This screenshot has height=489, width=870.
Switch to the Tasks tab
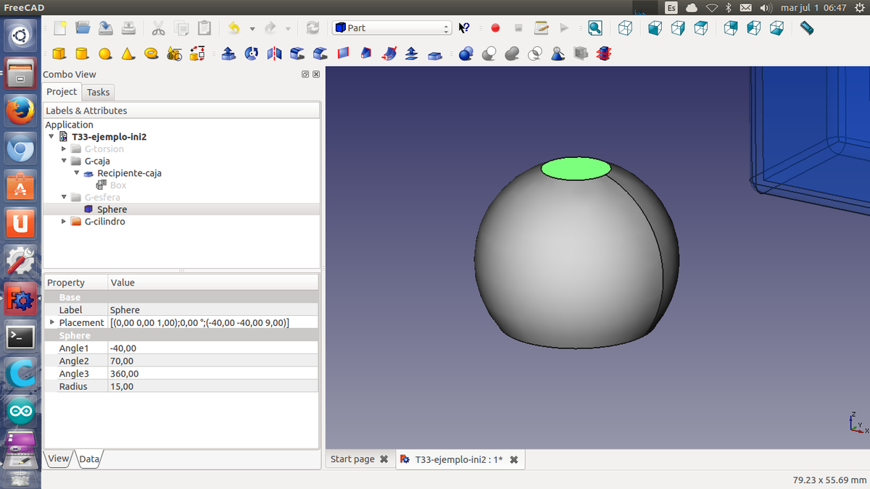click(98, 92)
